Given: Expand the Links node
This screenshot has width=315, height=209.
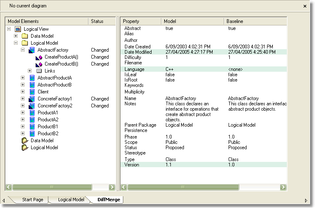Looking at the screenshot, I should tap(30, 71).
